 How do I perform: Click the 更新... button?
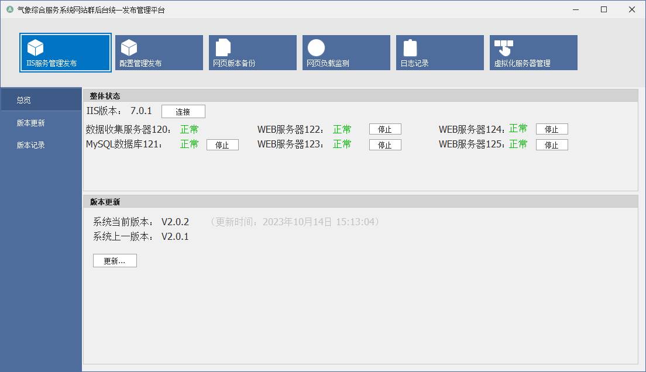coord(115,261)
